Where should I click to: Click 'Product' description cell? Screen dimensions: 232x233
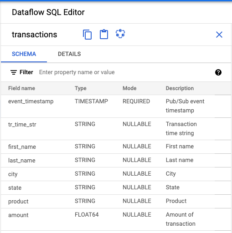[176, 201]
